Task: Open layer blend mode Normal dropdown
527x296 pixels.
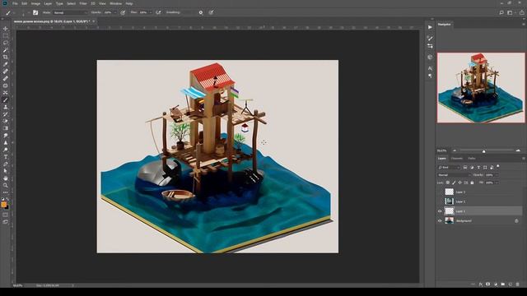Action: (x=454, y=175)
